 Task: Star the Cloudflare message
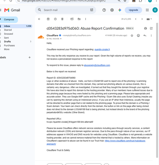(x=132, y=35)
